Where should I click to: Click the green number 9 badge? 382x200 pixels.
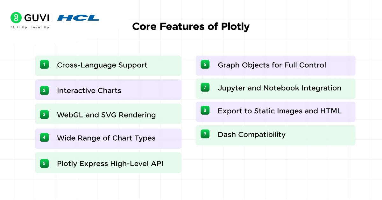coord(205,134)
